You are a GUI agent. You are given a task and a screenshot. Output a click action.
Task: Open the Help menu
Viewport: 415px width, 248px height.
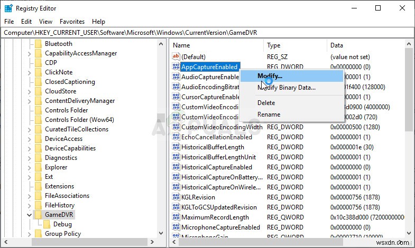[x=98, y=22]
